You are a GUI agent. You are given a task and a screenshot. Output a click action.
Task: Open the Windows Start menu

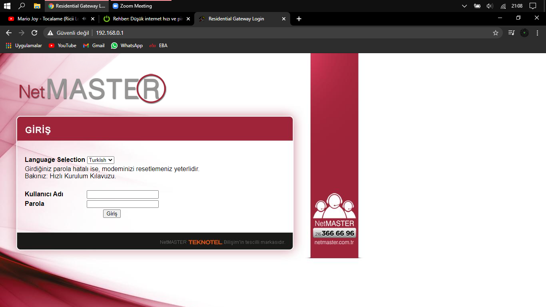7,6
